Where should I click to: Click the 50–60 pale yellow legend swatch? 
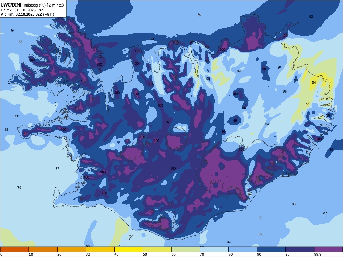pos(157,249)
